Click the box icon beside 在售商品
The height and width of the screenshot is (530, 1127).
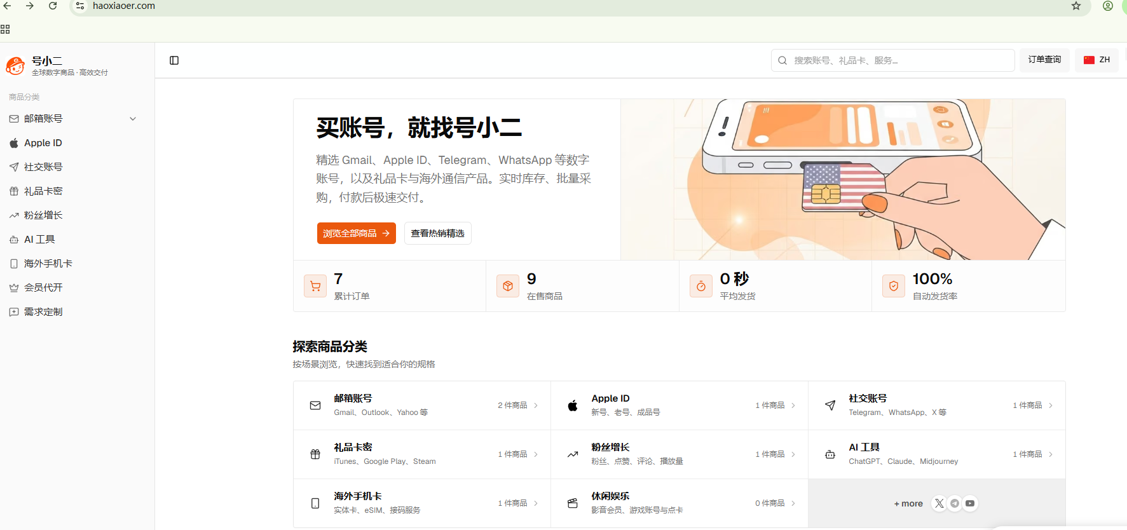[x=508, y=286]
